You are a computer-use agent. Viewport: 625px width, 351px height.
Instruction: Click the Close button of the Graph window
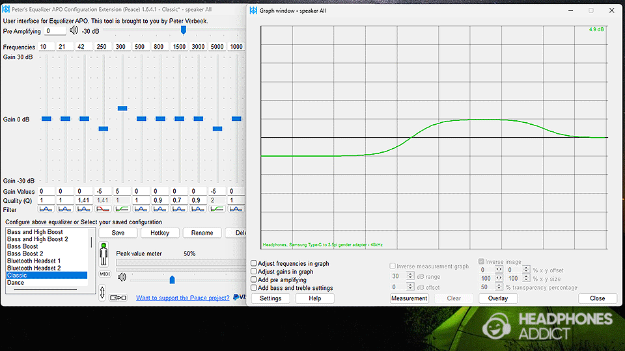598,298
